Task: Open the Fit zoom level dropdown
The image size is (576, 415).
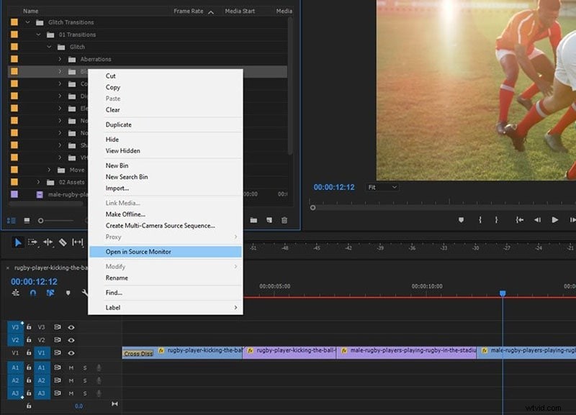Action: [382, 186]
